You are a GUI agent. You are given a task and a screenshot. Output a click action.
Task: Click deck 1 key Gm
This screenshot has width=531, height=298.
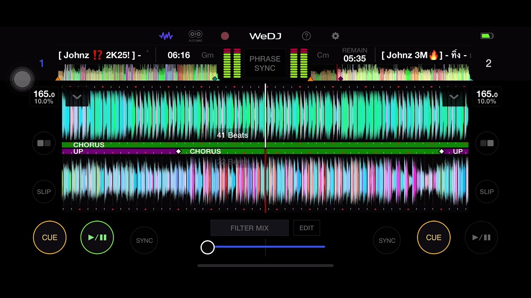click(x=207, y=55)
